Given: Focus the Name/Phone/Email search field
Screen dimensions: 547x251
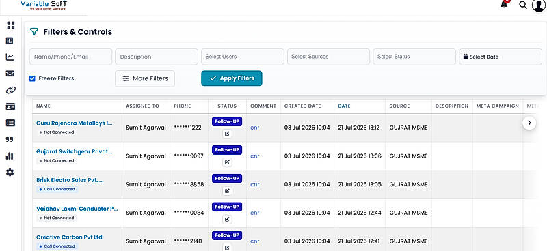Looking at the screenshot, I should coord(71,57).
